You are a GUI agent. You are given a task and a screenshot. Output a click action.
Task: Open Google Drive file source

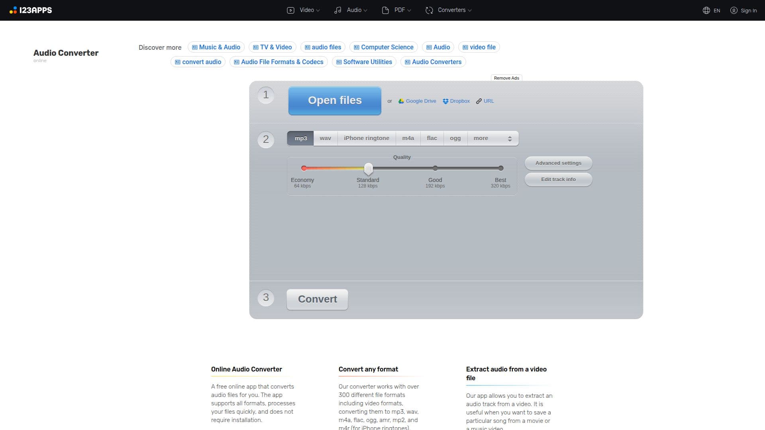417,101
